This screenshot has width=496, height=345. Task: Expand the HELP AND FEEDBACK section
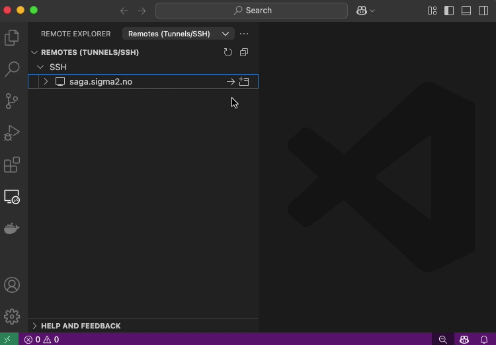tap(34, 326)
